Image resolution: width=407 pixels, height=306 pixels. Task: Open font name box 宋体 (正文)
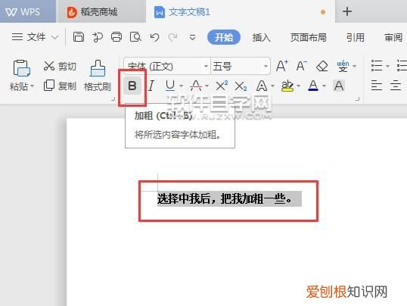pos(167,67)
